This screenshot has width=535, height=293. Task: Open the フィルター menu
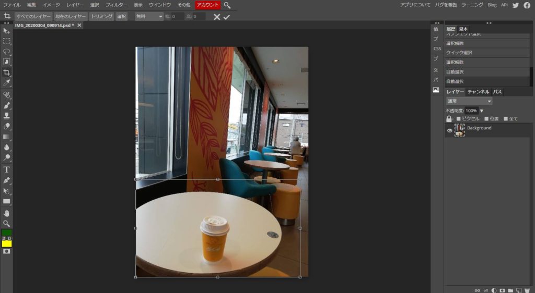[x=116, y=5]
